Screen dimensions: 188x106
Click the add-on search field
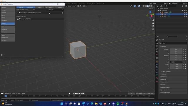point(56,10)
